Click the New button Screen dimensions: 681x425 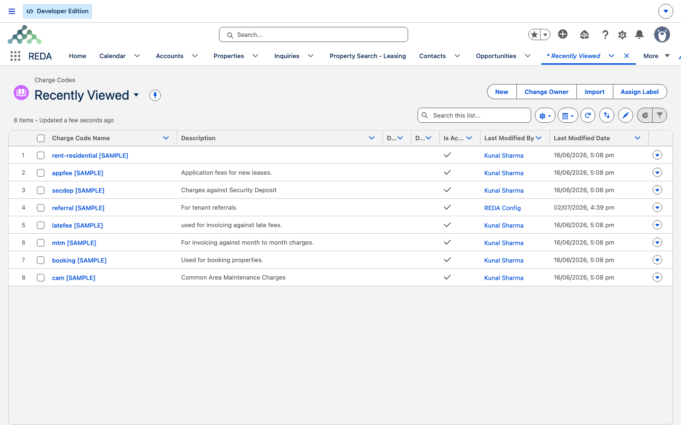tap(502, 92)
